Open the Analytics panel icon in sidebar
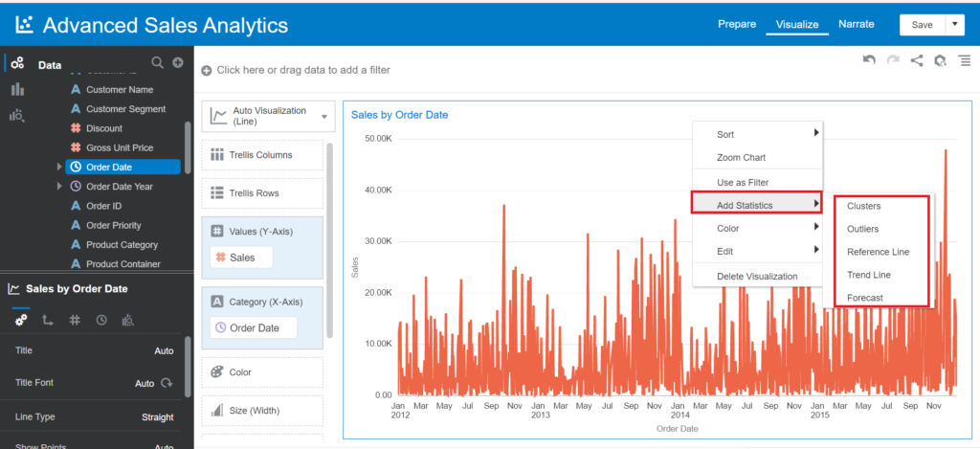Image resolution: width=980 pixels, height=449 pixels. tap(17, 116)
